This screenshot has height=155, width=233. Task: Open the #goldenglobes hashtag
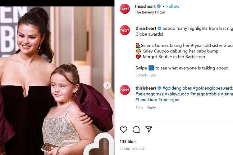pos(177,88)
